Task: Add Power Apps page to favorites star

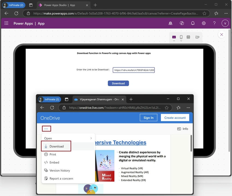Action: coord(204,13)
